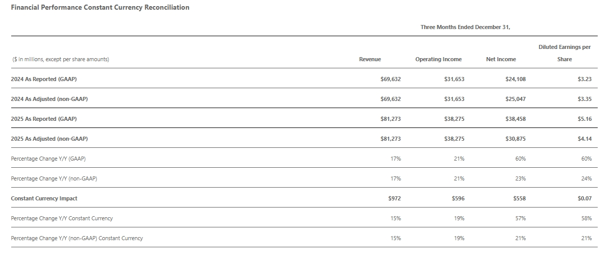This screenshot has height=258, width=613.
Task: Click the $5.16 diluted earnings value
Action: pos(584,119)
